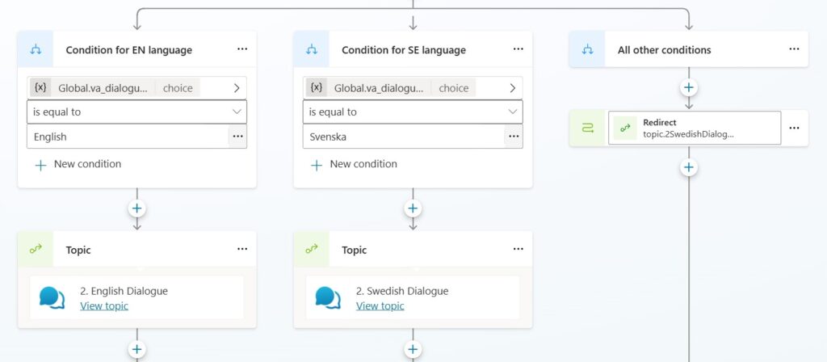
Task: Click the English Dialogue topic chat icon
Action: pyautogui.click(x=52, y=297)
